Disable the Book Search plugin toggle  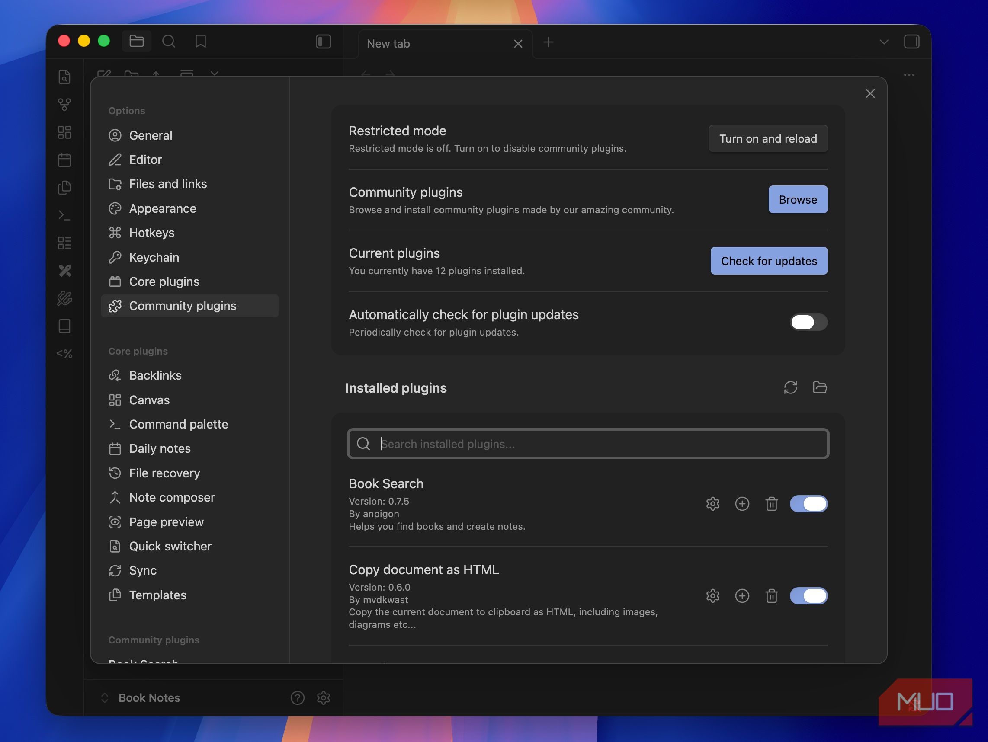click(x=808, y=504)
